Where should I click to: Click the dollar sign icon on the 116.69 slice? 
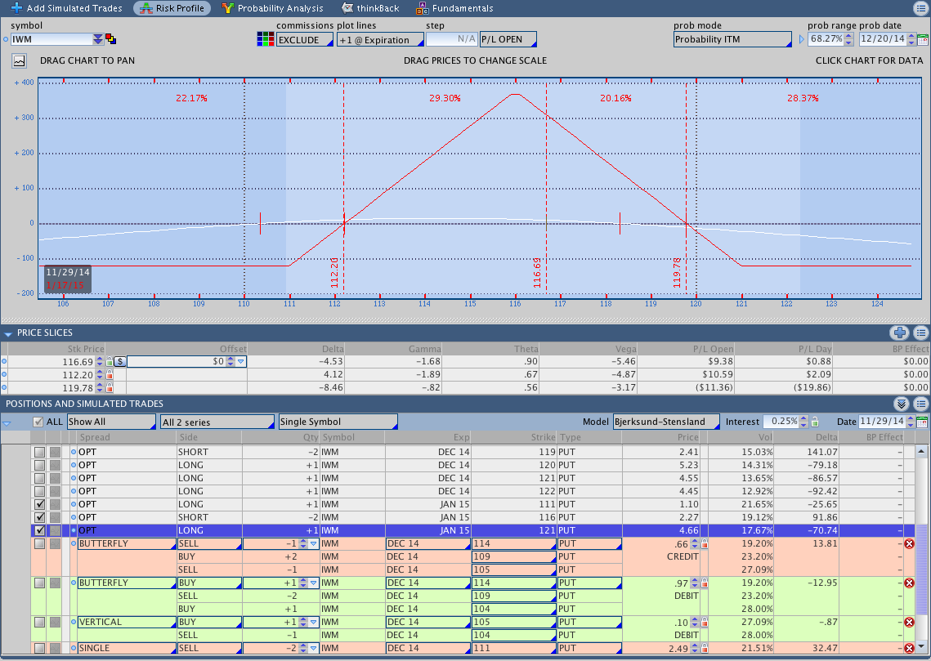[120, 361]
